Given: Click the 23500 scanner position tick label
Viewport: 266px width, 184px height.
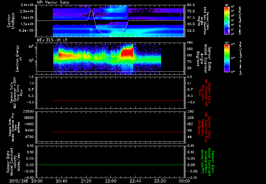Looking at the screenshot, I should coord(28,111).
